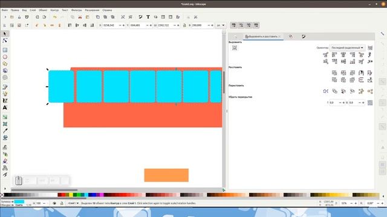Click the cyan fill indicator swatch
The image size is (387, 217).
point(19,201)
